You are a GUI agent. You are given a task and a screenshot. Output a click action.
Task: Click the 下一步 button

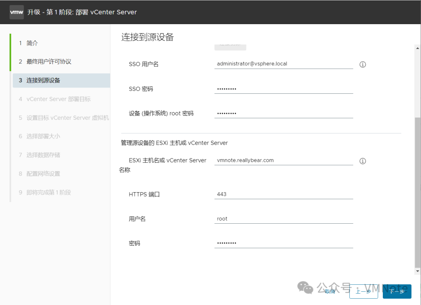(397, 291)
